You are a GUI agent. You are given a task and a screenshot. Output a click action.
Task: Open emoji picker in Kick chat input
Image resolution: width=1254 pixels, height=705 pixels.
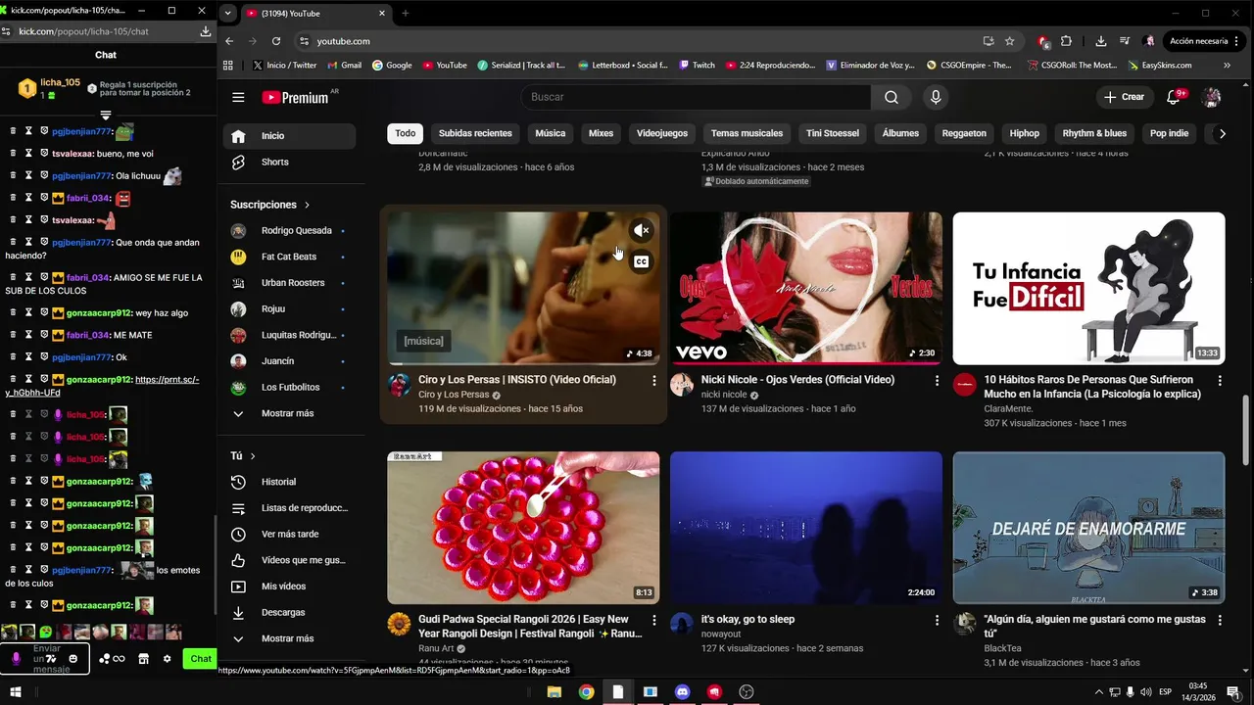73,659
